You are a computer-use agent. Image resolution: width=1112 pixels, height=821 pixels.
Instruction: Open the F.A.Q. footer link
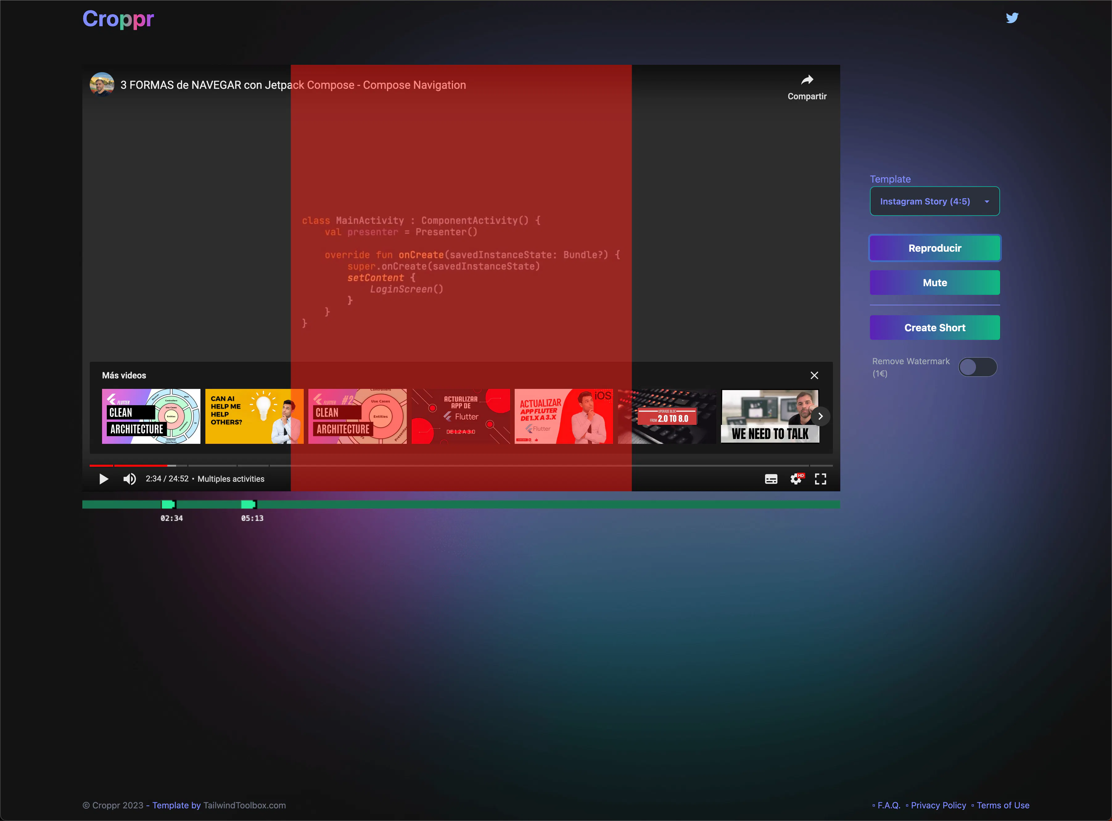(x=889, y=805)
